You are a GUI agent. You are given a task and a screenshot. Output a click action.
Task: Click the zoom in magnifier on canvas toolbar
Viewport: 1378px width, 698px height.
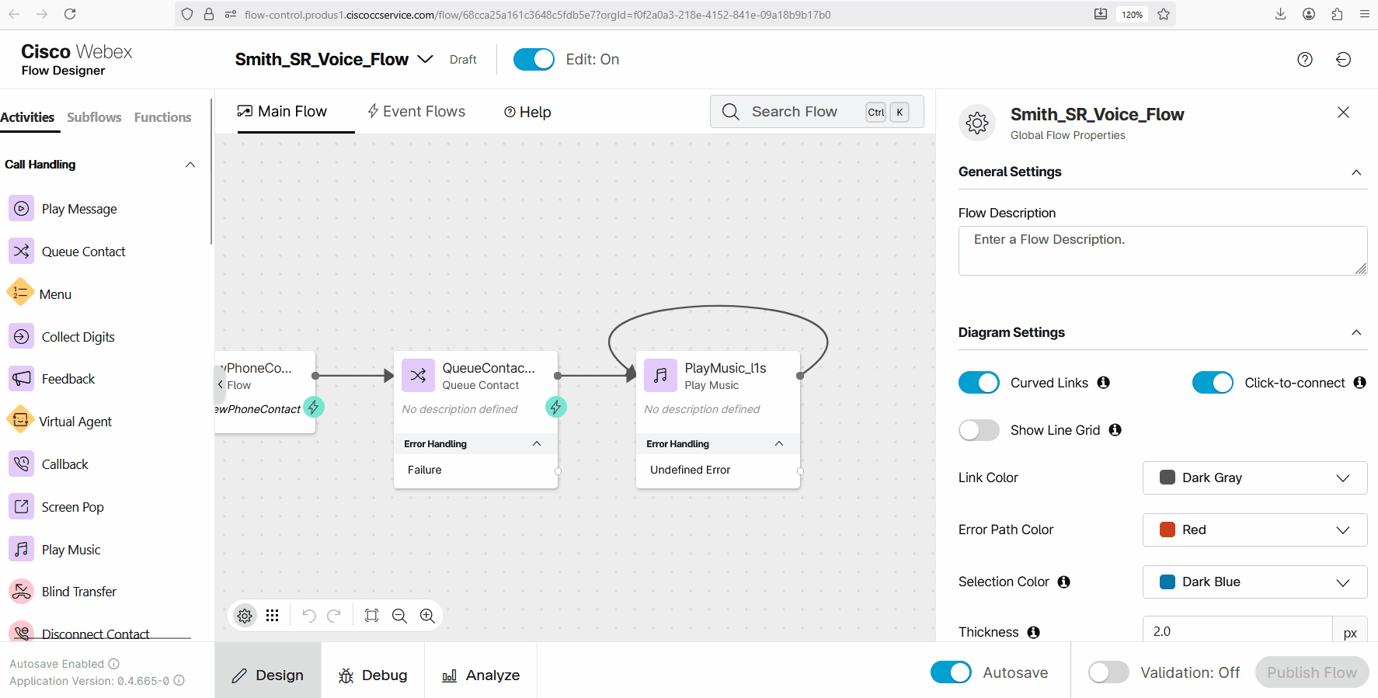427,616
